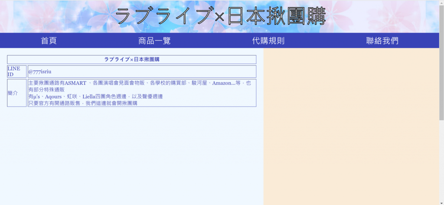This screenshot has height=205, width=444.
Task: Click the vertical scrollbar thumb
Action: pyautogui.click(x=441, y=62)
